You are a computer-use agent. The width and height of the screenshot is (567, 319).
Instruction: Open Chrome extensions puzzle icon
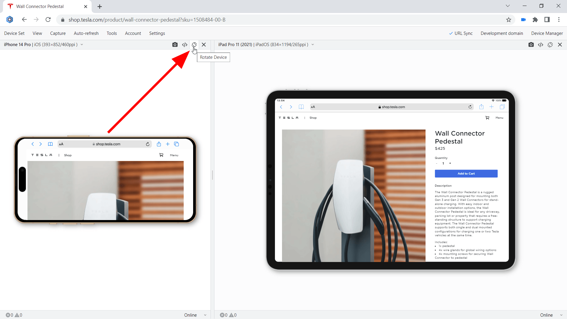tap(535, 20)
